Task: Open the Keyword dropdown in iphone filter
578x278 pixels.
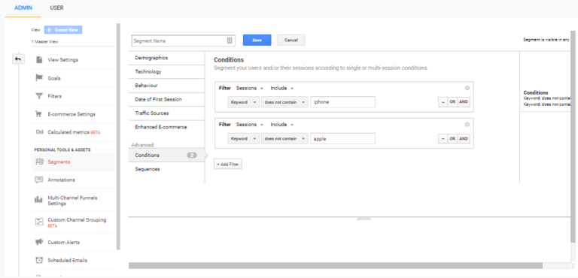Action: [x=243, y=102]
